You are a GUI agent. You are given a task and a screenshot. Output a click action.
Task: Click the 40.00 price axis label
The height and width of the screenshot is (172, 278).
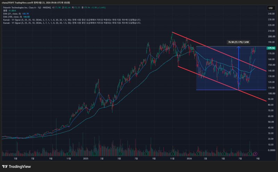(271, 128)
